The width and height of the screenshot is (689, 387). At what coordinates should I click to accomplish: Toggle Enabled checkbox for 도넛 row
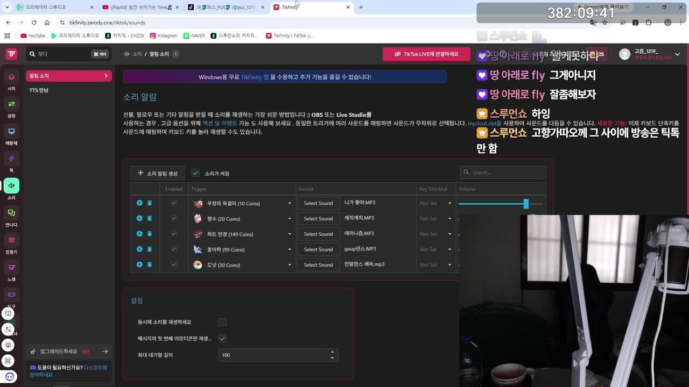pyautogui.click(x=174, y=264)
